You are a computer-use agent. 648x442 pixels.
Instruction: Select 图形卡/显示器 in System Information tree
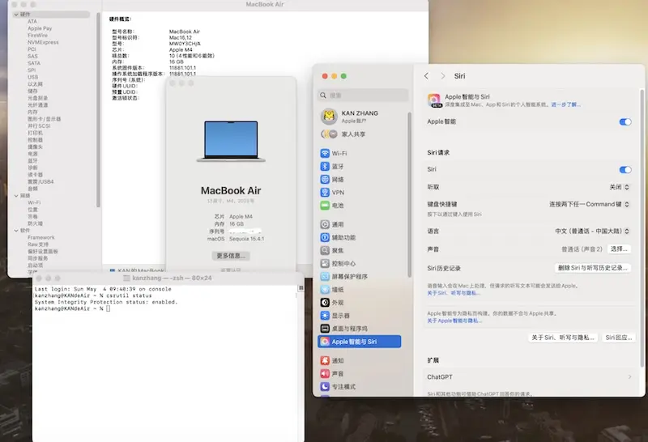click(x=45, y=119)
